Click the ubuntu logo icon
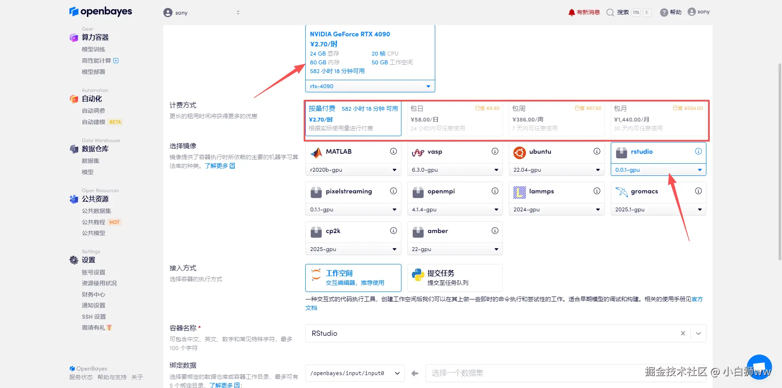782x388 pixels. pos(520,153)
